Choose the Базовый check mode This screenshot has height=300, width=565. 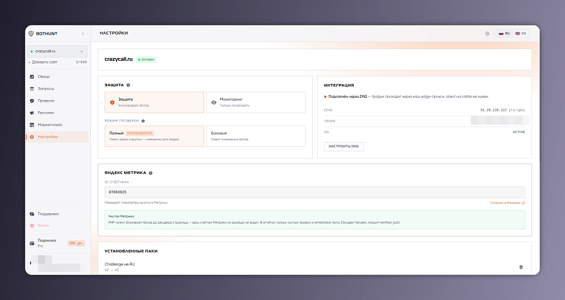(x=256, y=136)
